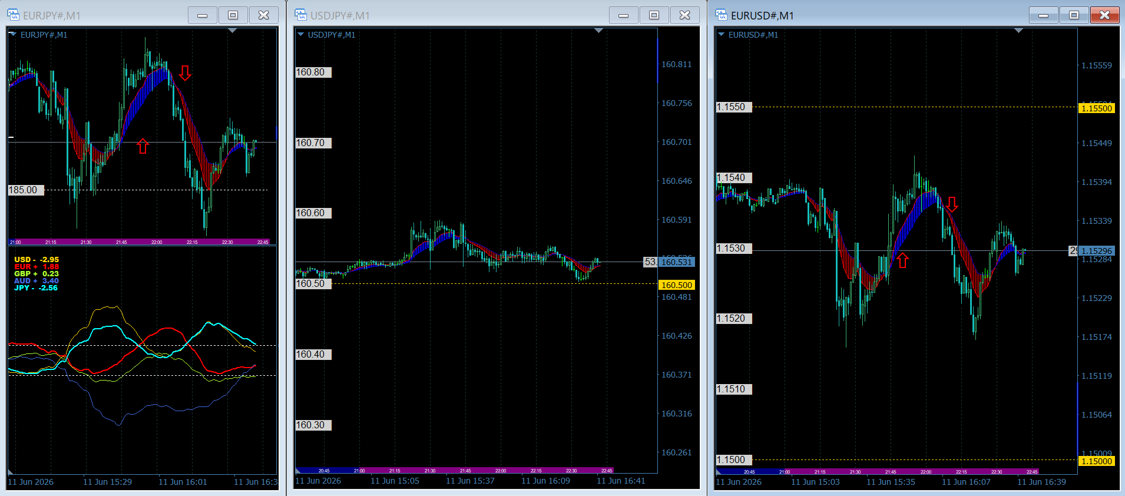Screen dimensions: 1125x496
Task: Click EURJPY time scale start triangle marker
Action: point(11,472)
